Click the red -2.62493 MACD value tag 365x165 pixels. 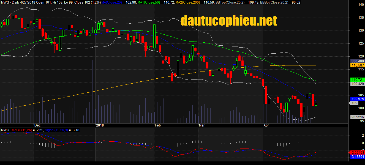tap(357, 153)
